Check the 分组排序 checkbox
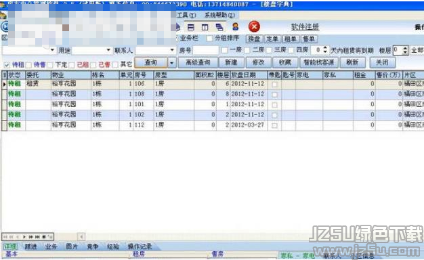Screen dimensions: 424x260 209,39
